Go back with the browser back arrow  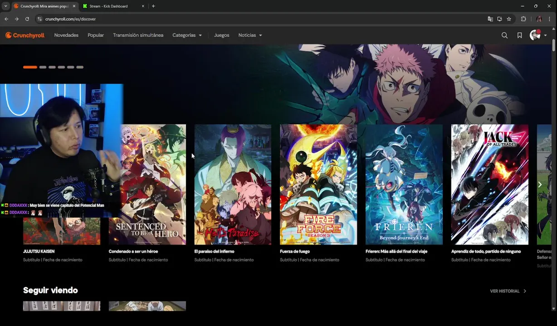point(6,19)
